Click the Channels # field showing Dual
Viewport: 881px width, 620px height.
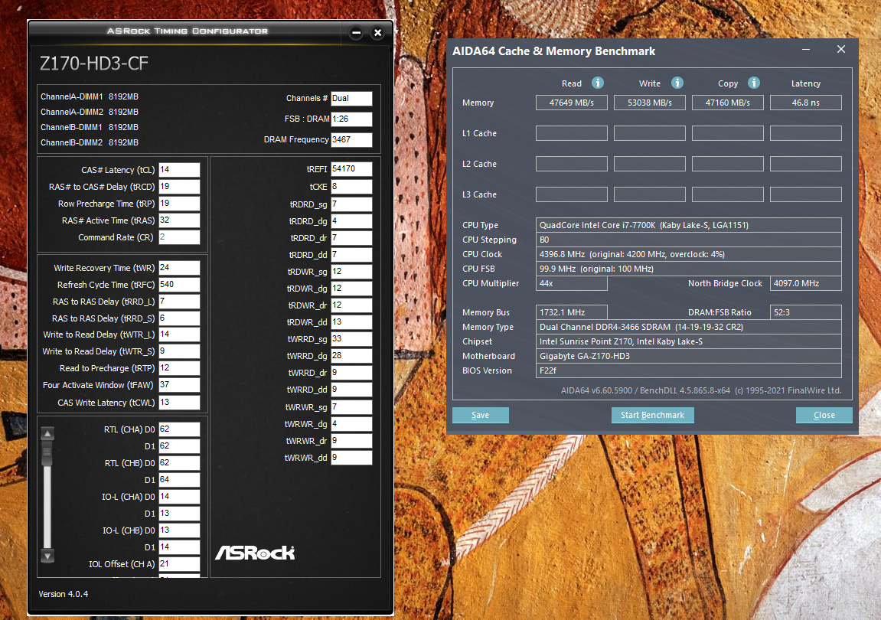pyautogui.click(x=351, y=99)
